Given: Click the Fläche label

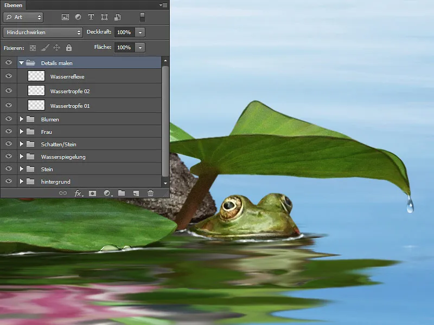Looking at the screenshot, I should tap(103, 47).
